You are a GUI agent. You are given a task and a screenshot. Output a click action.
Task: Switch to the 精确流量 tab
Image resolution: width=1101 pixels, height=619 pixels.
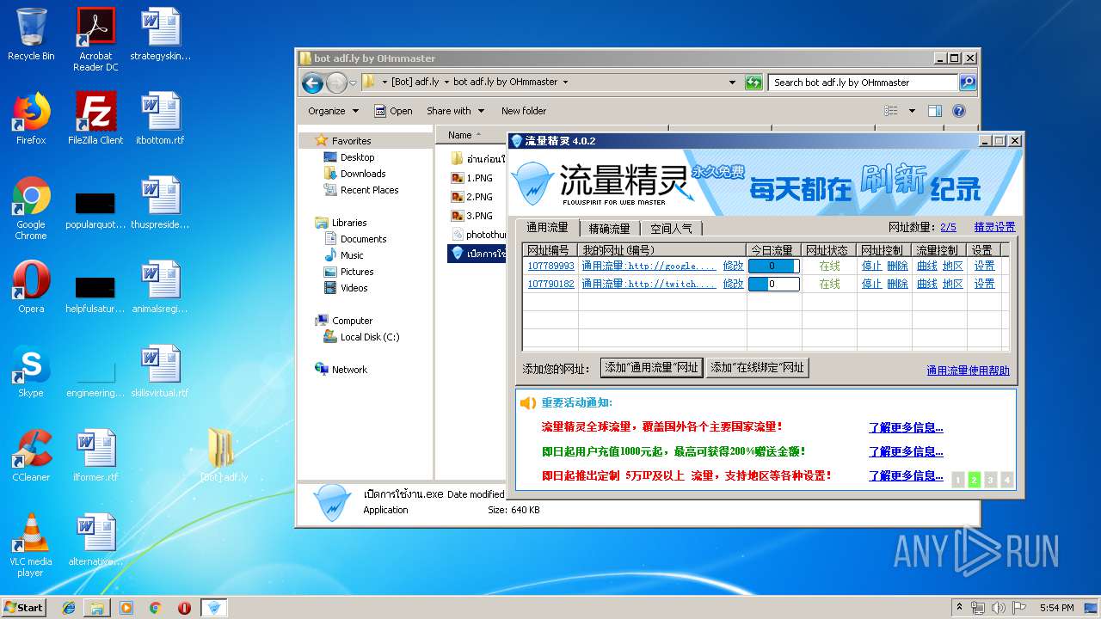[609, 229]
